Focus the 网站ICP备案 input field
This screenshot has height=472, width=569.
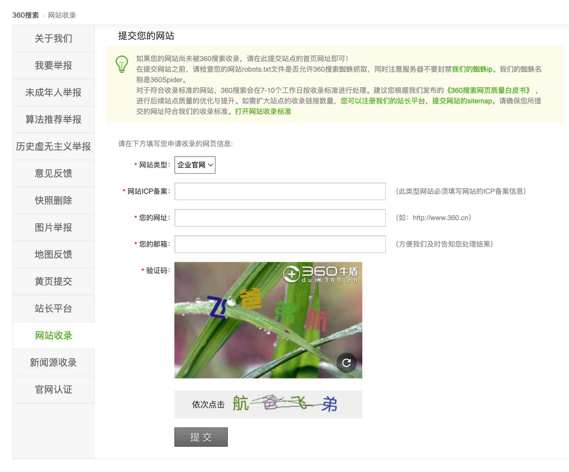coord(280,191)
